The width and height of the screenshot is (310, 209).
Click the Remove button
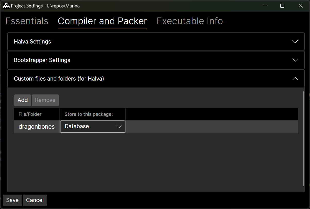45,100
